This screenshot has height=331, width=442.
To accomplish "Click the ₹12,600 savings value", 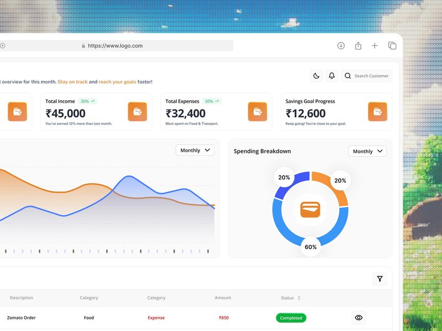I will (x=306, y=114).
